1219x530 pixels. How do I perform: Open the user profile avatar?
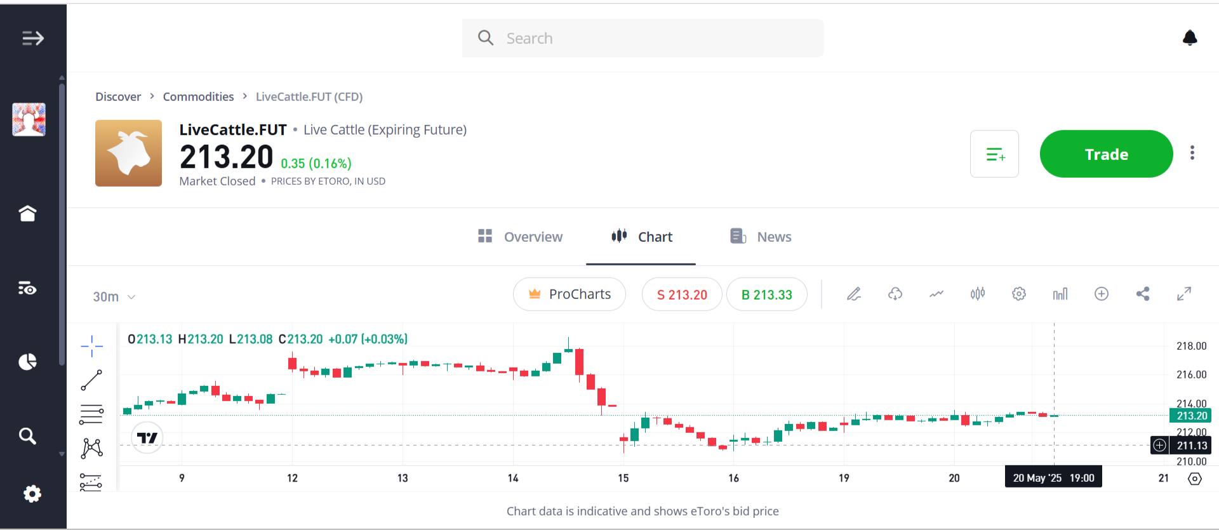click(29, 119)
